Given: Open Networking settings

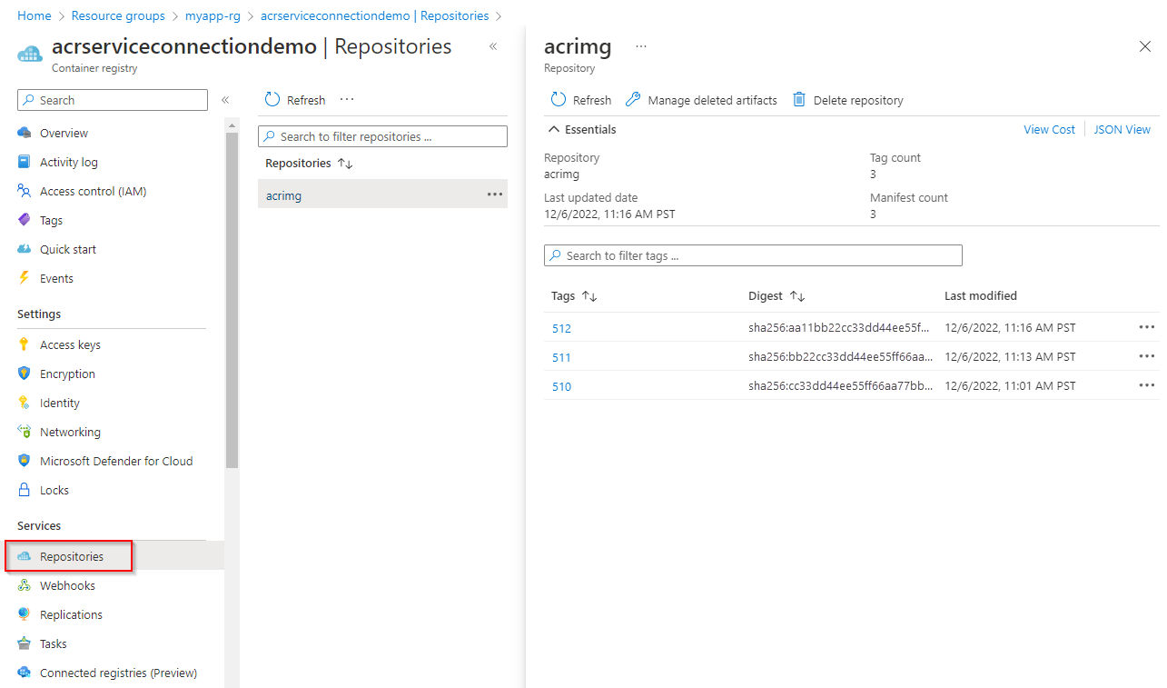Looking at the screenshot, I should click(68, 431).
